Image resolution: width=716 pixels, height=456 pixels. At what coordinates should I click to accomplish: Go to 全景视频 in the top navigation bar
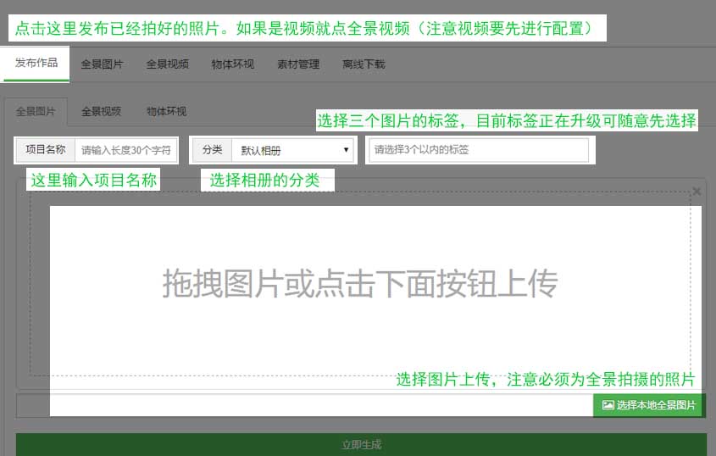[167, 64]
